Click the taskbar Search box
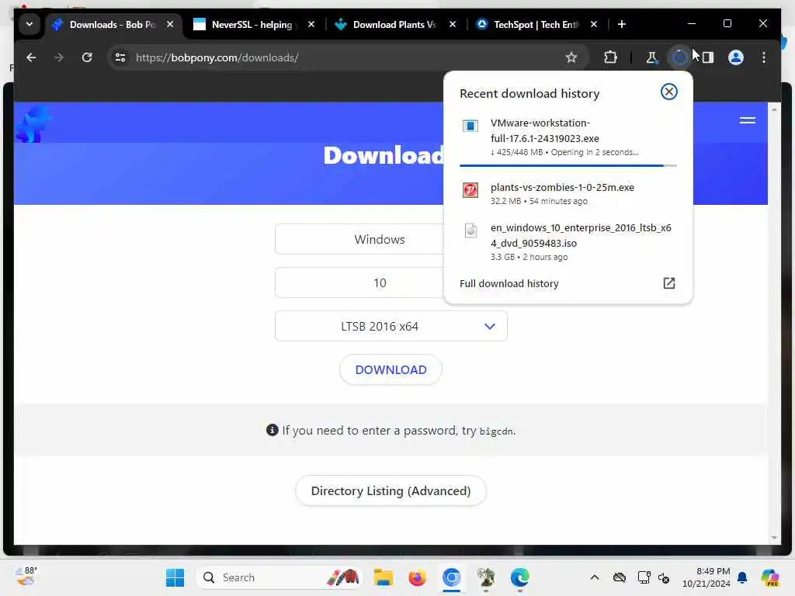The image size is (795, 596). coord(279,577)
